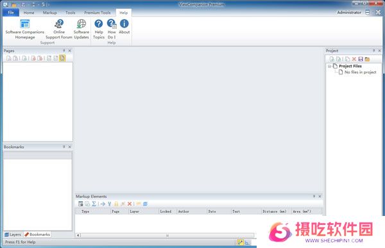Click the Administrator user label
The width and height of the screenshot is (385, 248).
349,12
